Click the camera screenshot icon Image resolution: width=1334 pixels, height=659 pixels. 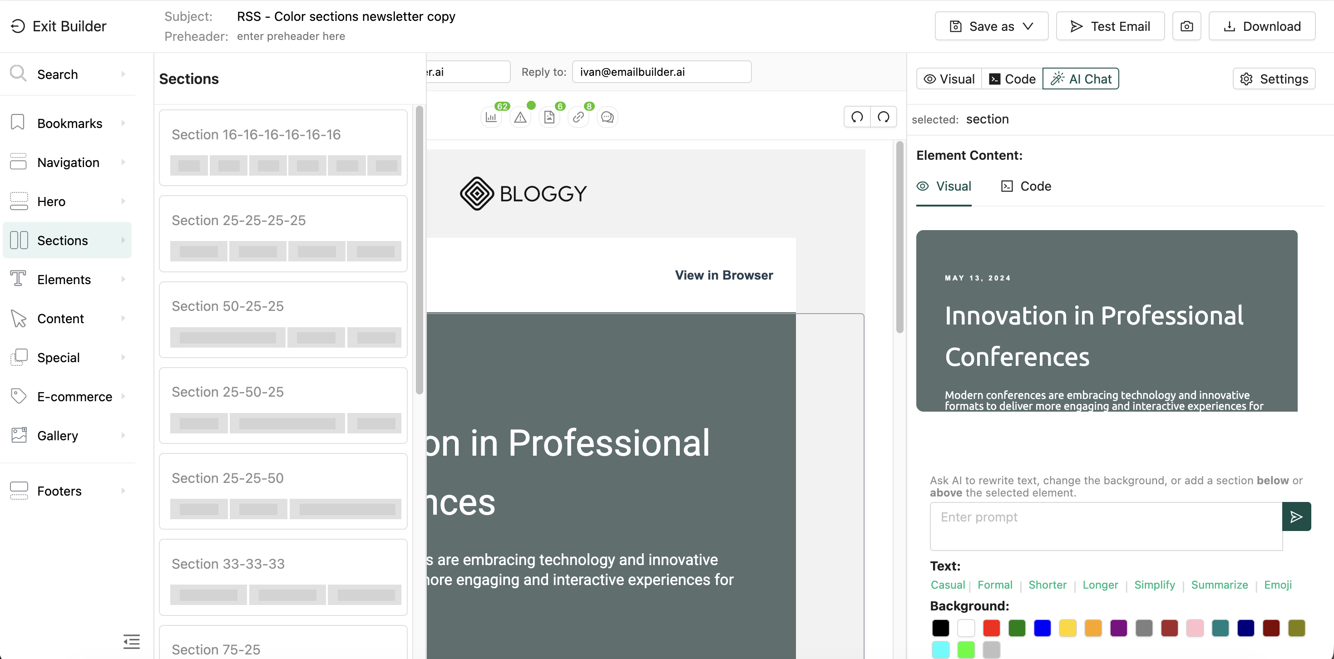[x=1186, y=26]
